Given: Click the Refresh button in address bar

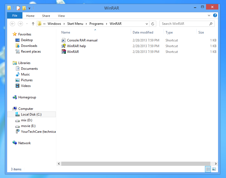Looking at the screenshot, I should click(x=153, y=24).
